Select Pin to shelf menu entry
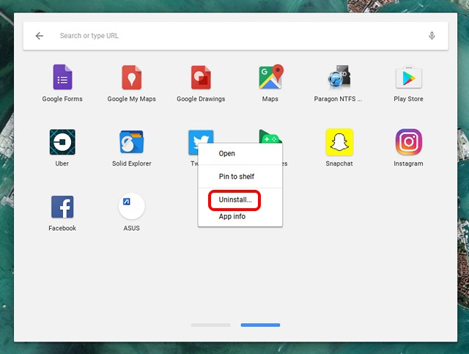 [x=240, y=177]
